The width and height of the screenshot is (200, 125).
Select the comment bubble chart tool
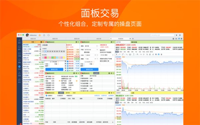(144, 54)
